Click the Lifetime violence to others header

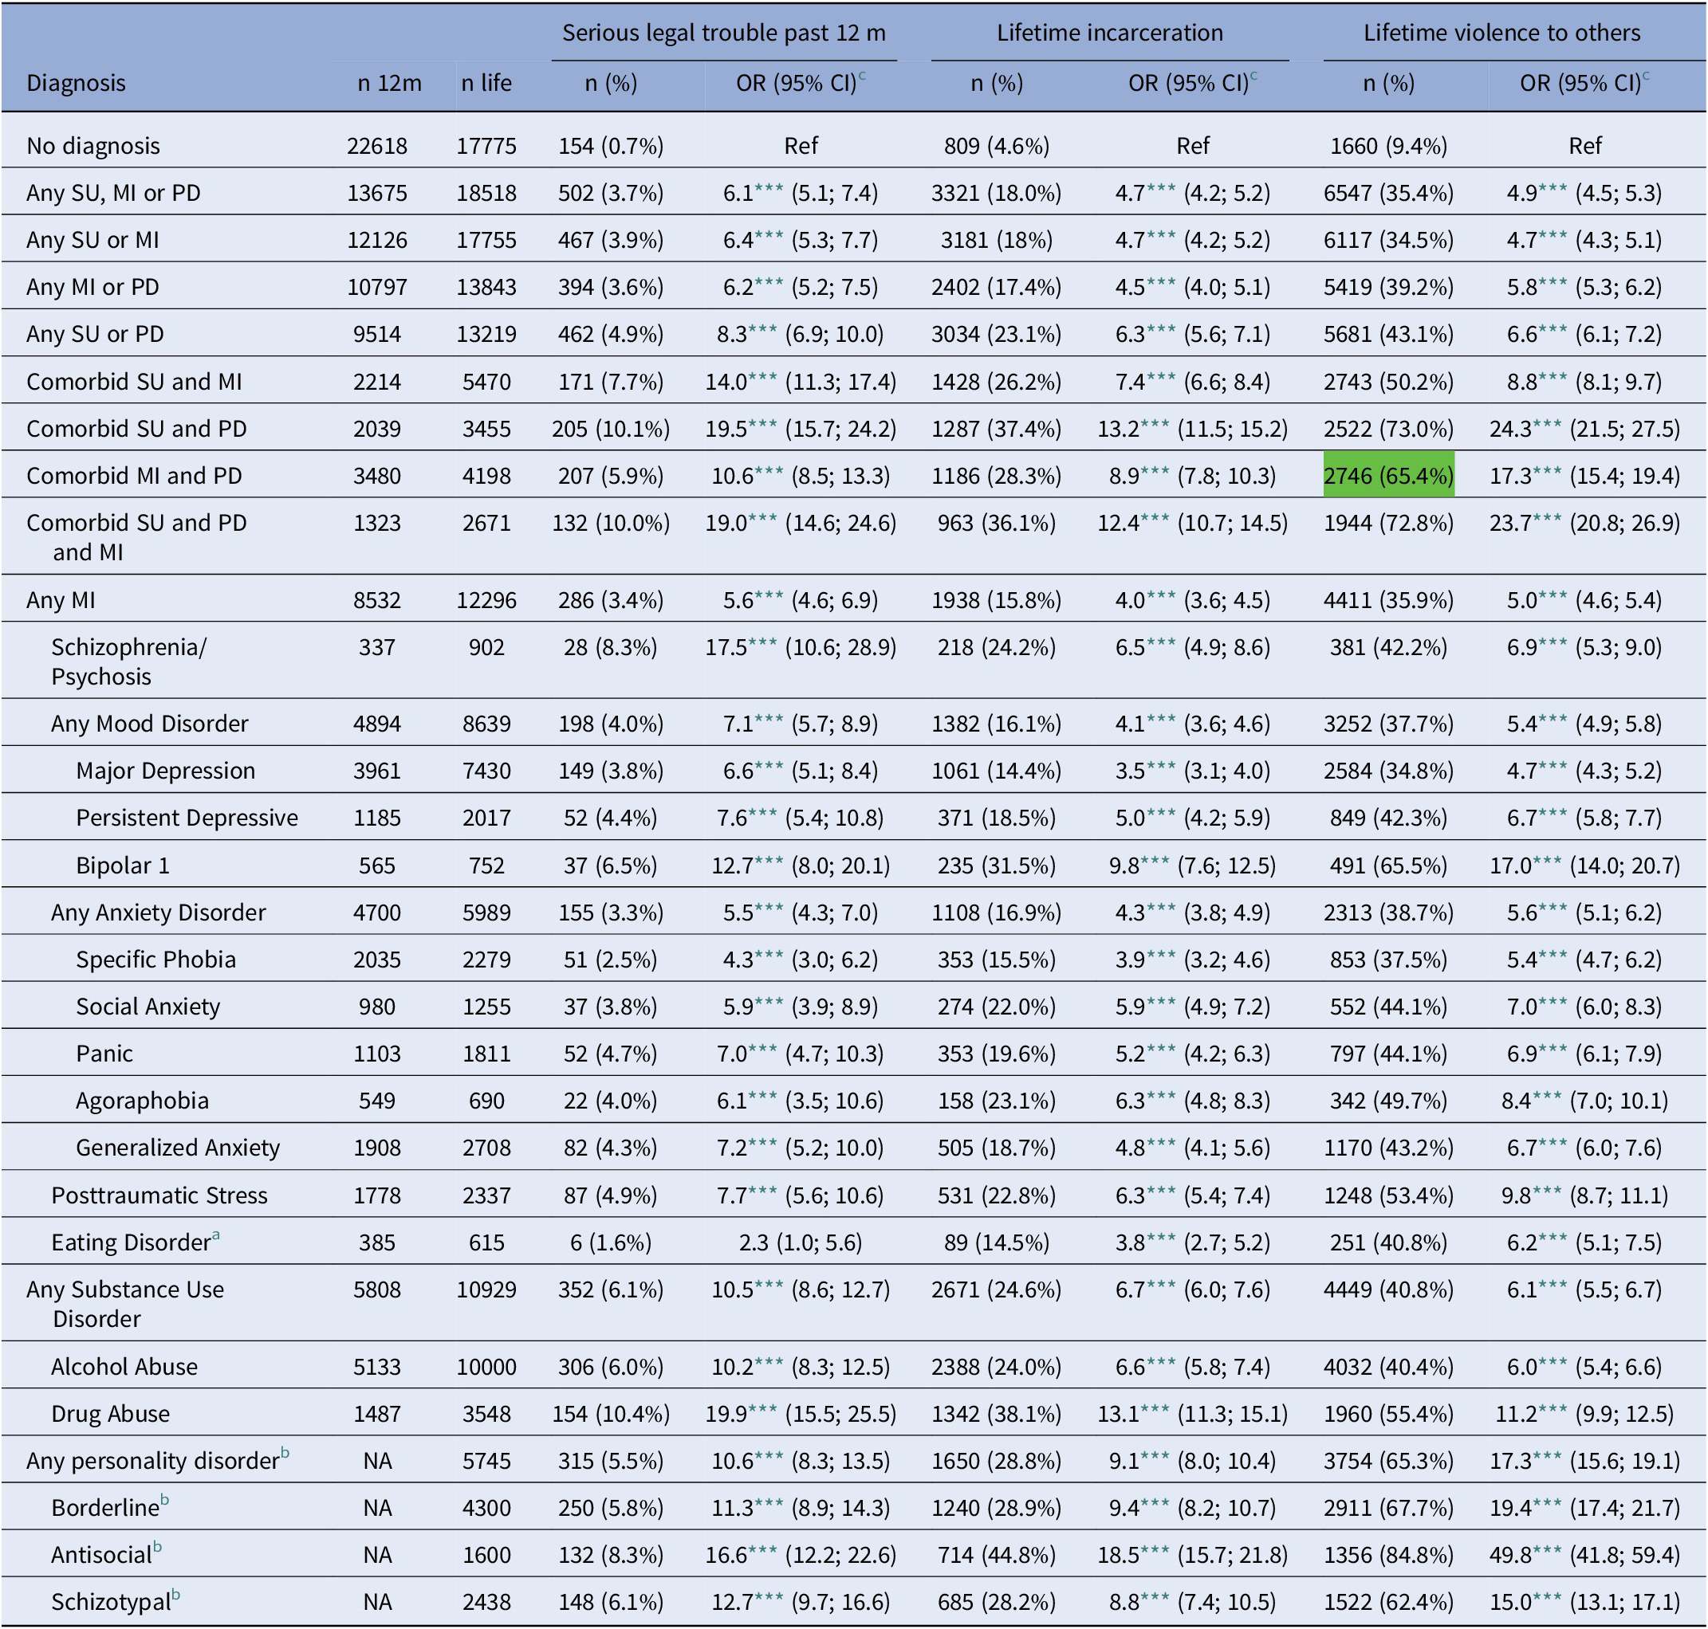tap(1501, 33)
